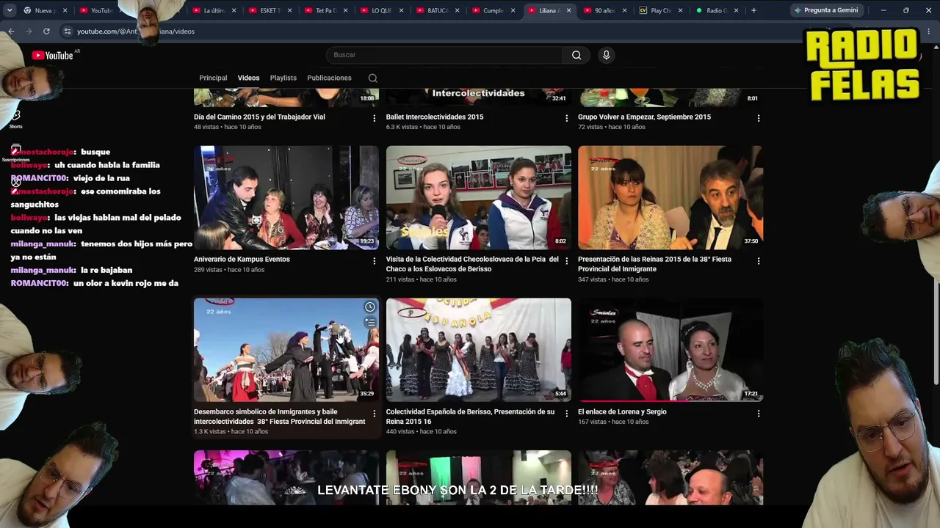The width and height of the screenshot is (940, 528).
Task: Click the address bar URL
Action: (x=136, y=32)
